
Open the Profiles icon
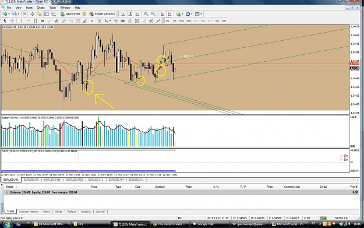(x=15, y=14)
